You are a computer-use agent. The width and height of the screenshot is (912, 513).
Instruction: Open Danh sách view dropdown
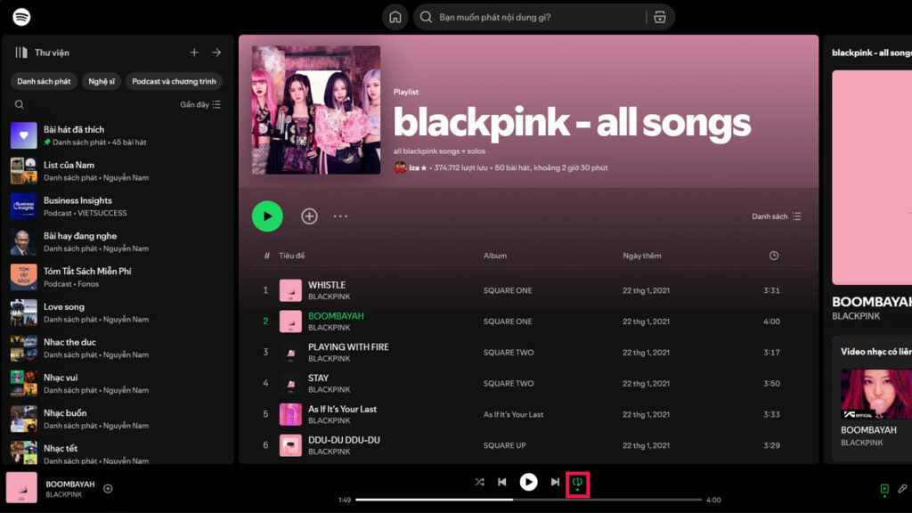pyautogui.click(x=777, y=216)
